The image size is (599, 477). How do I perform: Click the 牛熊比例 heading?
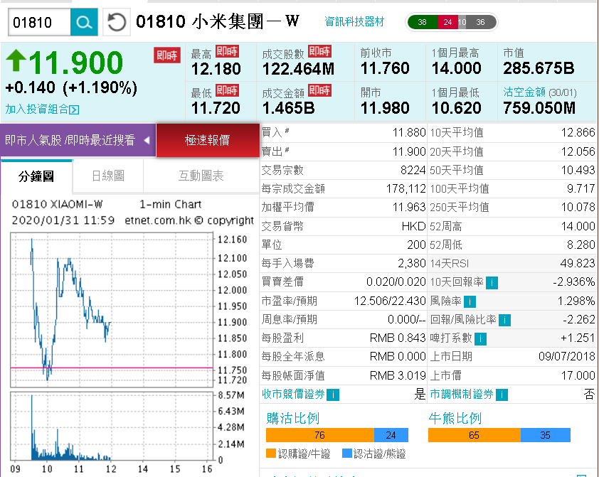point(455,418)
